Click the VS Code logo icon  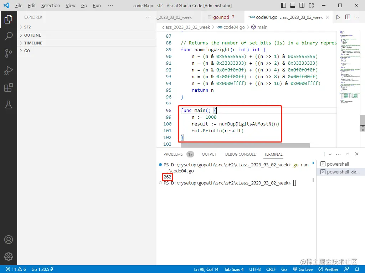pos(6,5)
